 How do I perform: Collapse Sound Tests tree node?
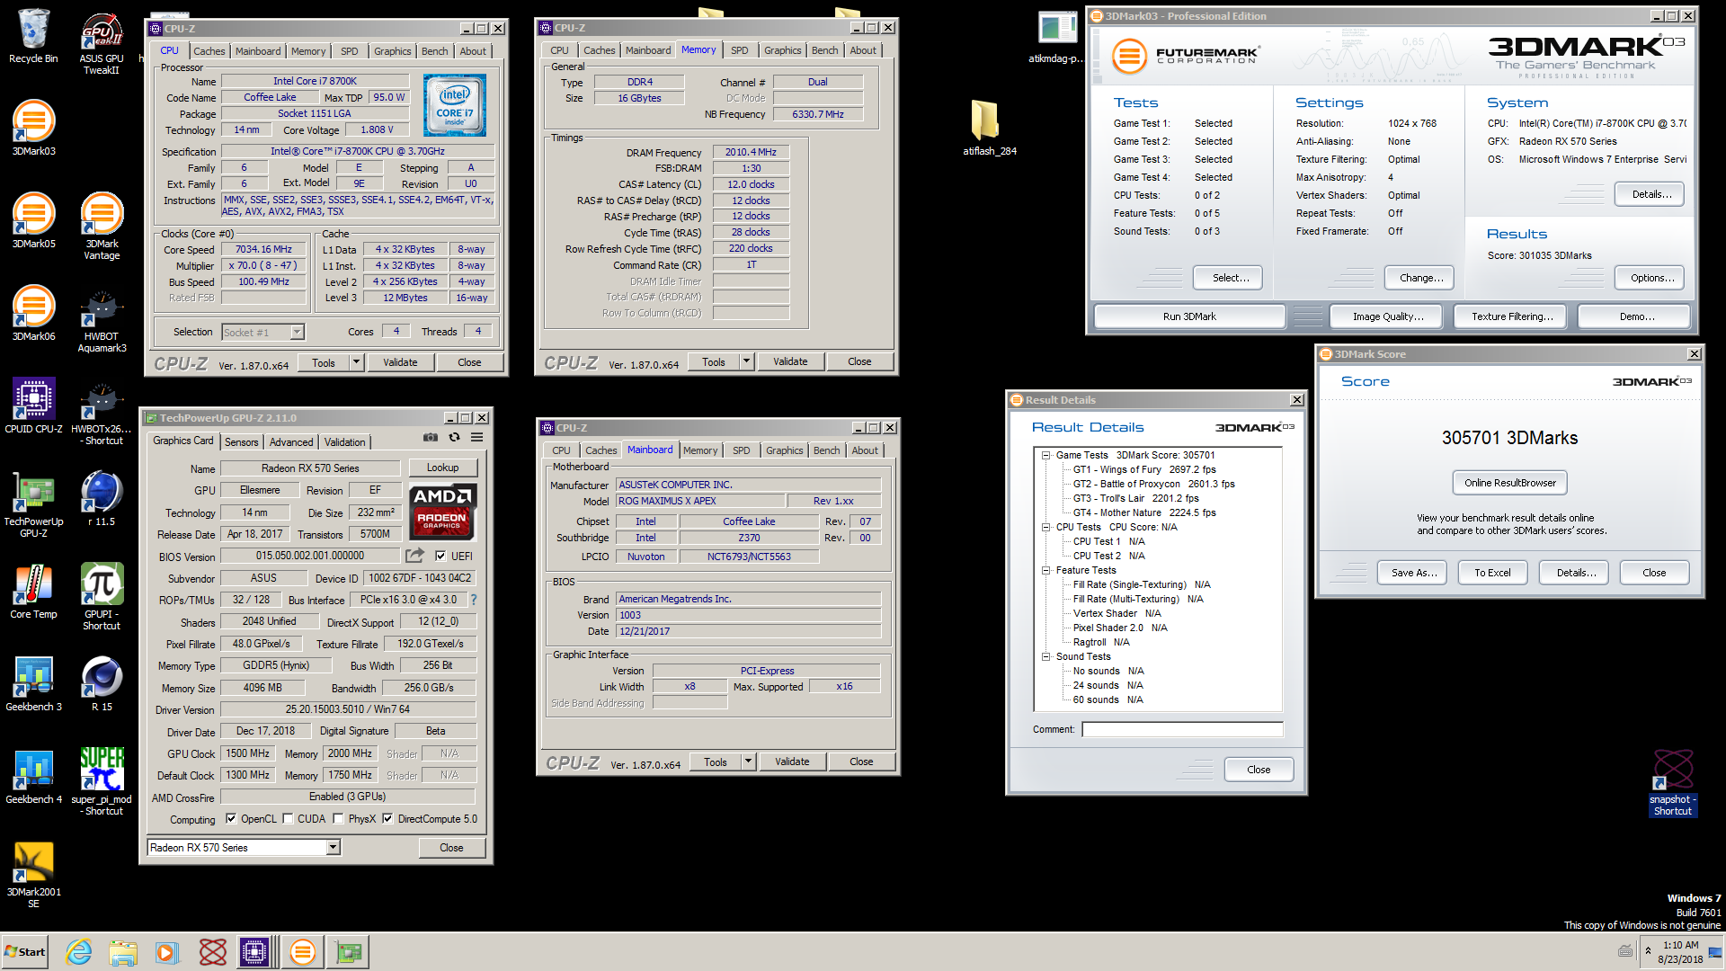(1046, 656)
